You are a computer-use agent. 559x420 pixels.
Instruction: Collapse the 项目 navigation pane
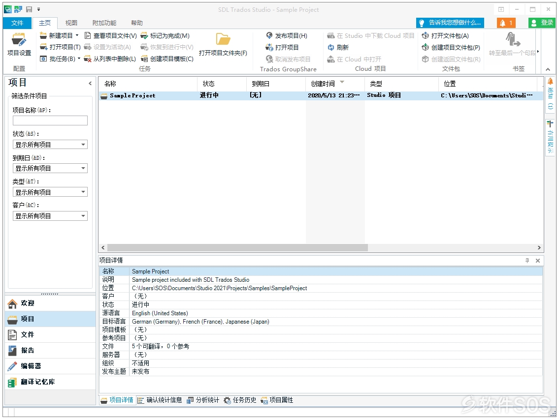click(x=90, y=83)
